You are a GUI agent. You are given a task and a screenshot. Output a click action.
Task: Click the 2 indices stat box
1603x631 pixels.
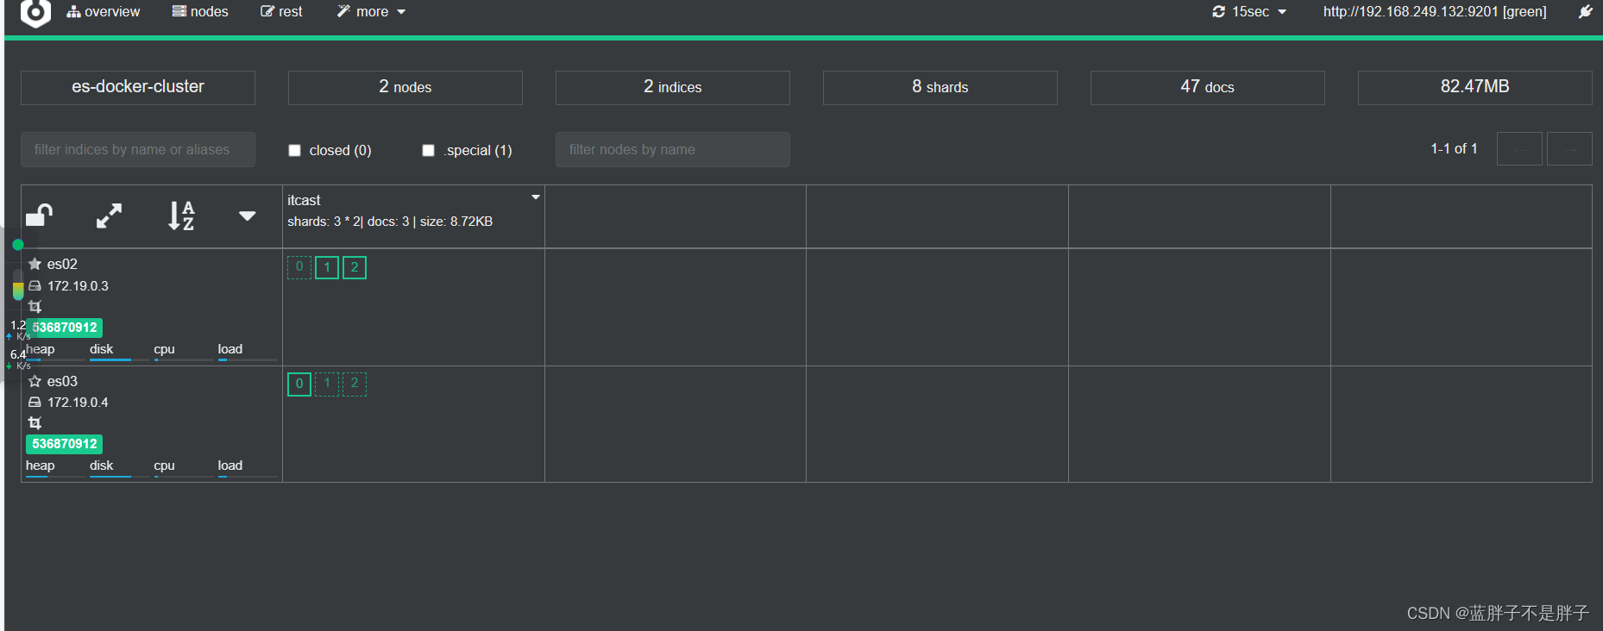pyautogui.click(x=673, y=87)
